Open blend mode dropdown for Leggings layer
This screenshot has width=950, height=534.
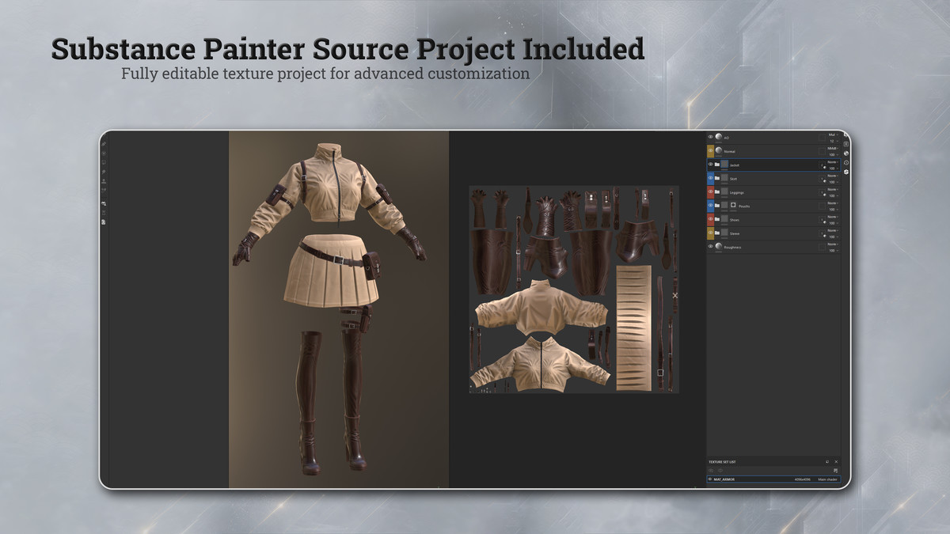coord(833,189)
